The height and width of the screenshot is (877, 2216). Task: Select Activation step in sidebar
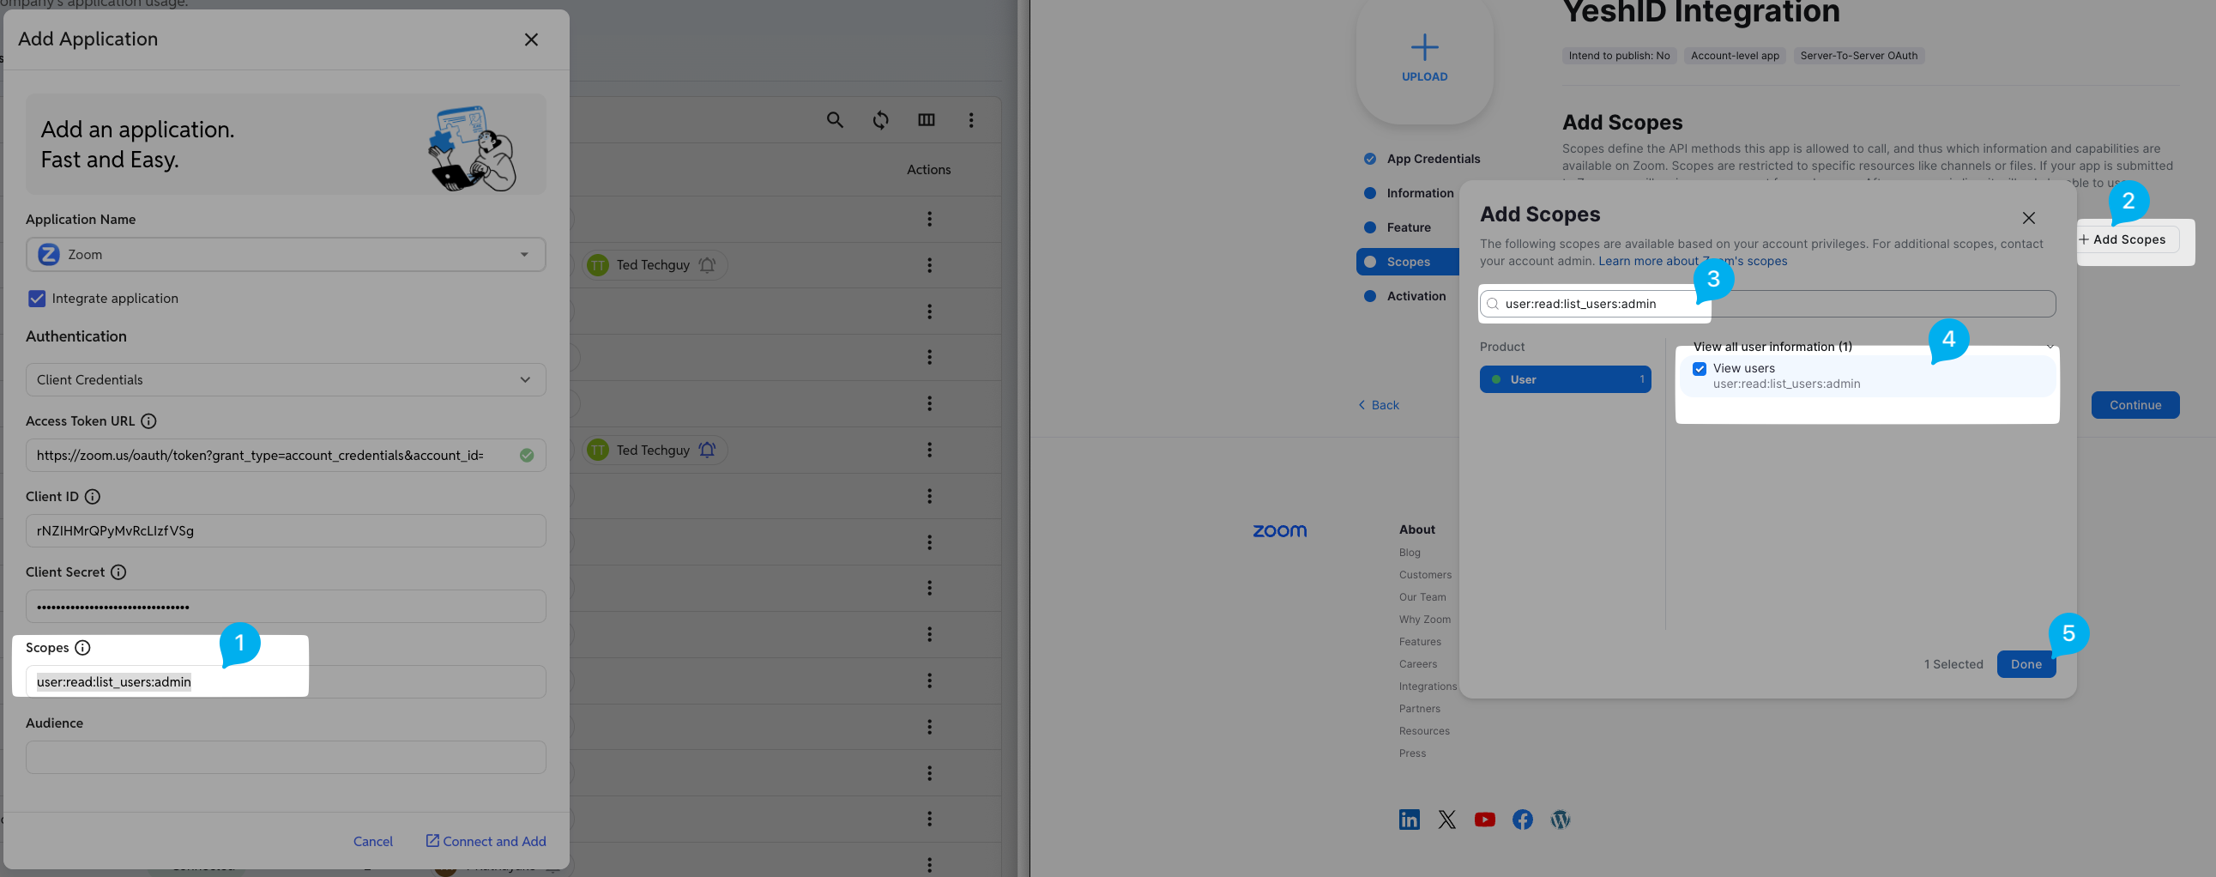tap(1415, 296)
